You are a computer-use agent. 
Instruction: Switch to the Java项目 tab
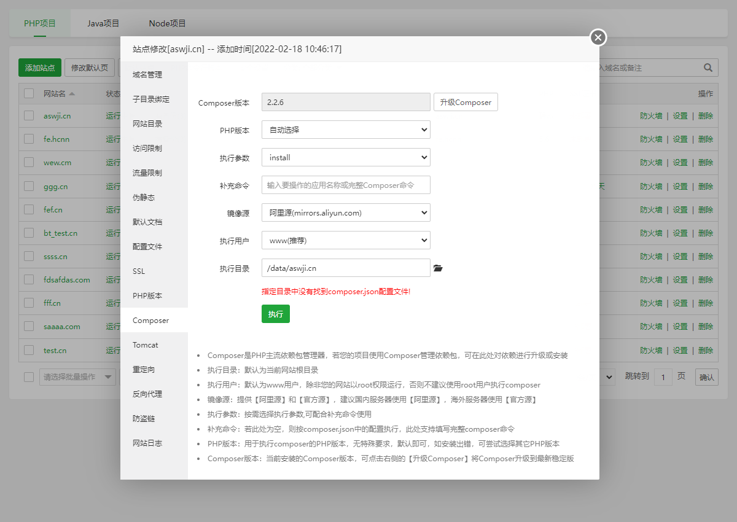click(x=103, y=24)
